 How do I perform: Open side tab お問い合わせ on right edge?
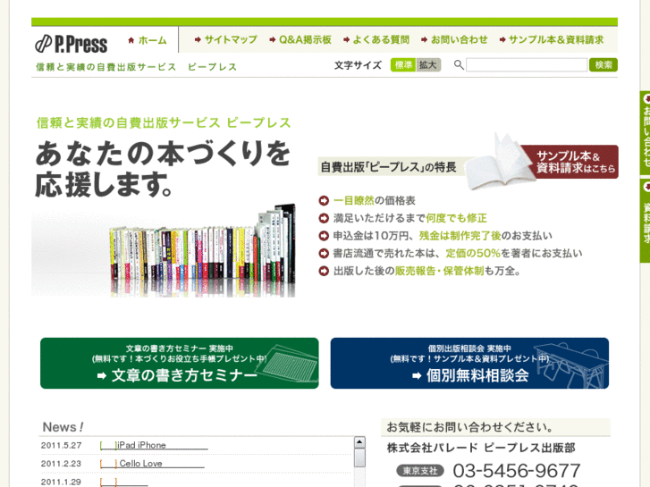coord(645,132)
